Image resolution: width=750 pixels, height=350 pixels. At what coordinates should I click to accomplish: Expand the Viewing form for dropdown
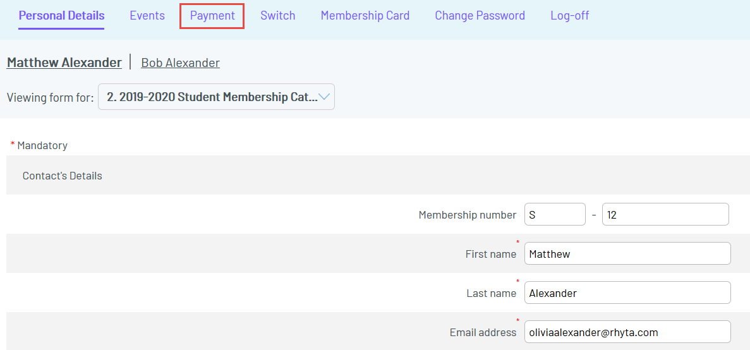click(x=216, y=97)
